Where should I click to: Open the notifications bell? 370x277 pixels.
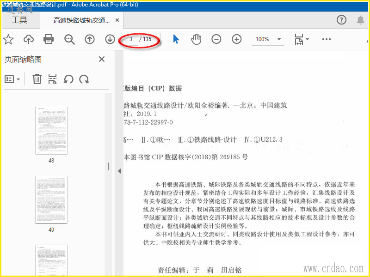360,20
